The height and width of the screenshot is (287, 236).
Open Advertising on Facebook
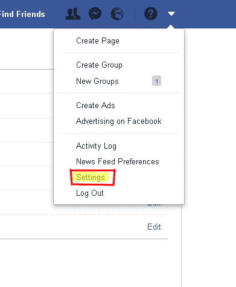point(119,121)
